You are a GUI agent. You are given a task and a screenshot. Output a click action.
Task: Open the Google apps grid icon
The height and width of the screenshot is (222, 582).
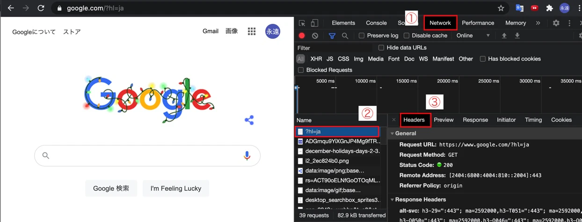click(x=252, y=31)
